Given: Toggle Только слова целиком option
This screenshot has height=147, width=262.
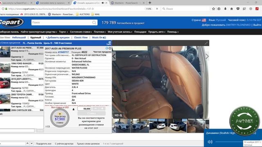Looking at the screenshot, I should point(88,143).
